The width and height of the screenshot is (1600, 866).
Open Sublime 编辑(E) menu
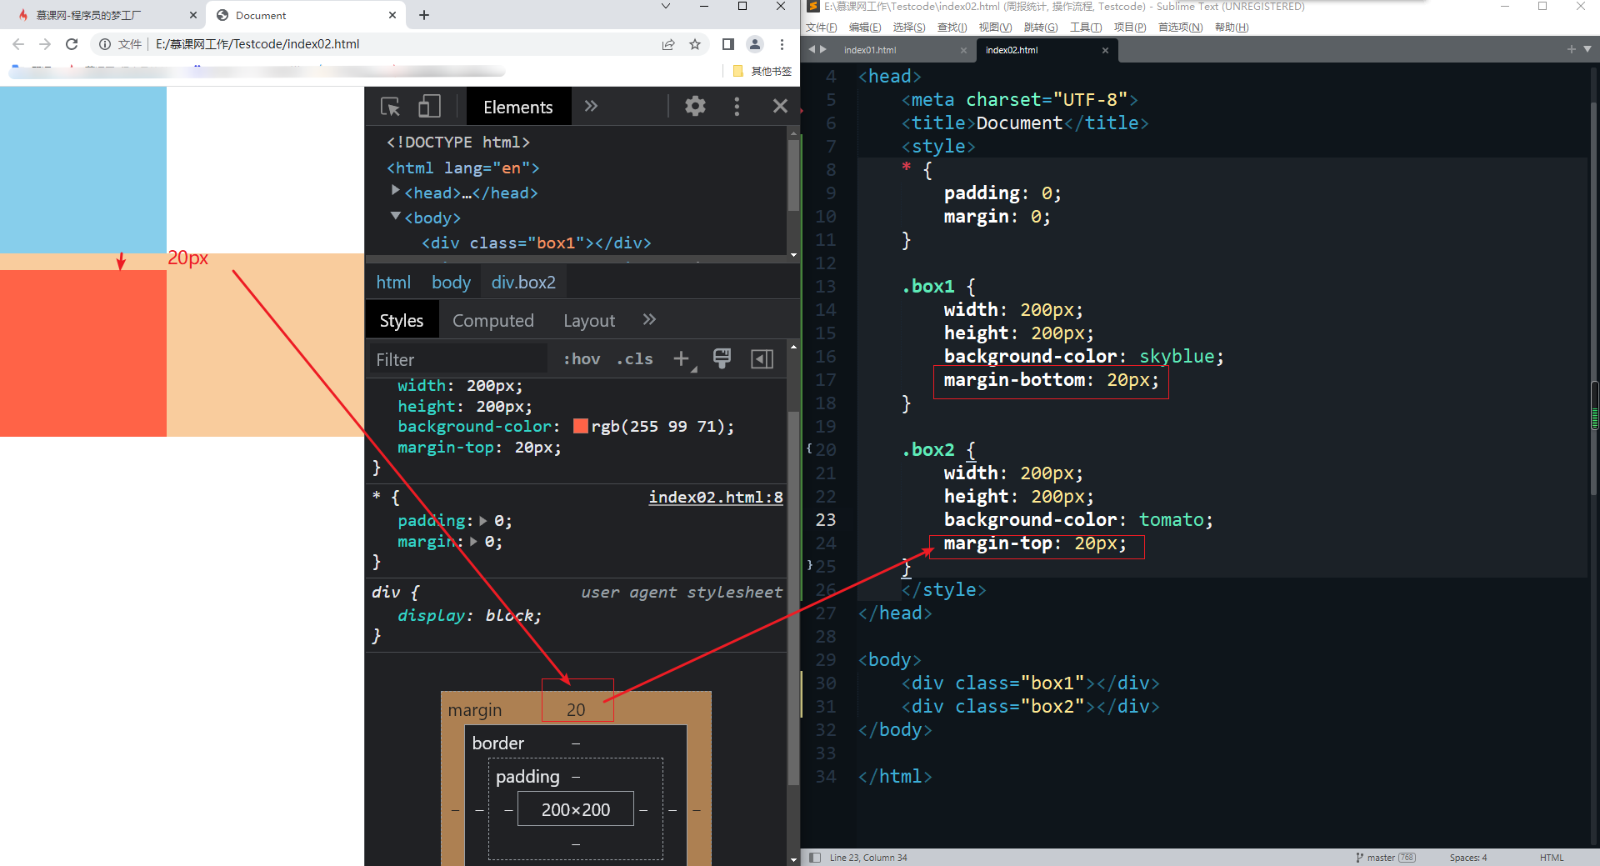coord(865,28)
